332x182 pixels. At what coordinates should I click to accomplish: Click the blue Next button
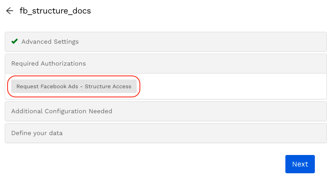300,164
